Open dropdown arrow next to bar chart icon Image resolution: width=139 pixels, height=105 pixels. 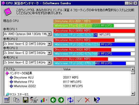[x=46, y=100]
